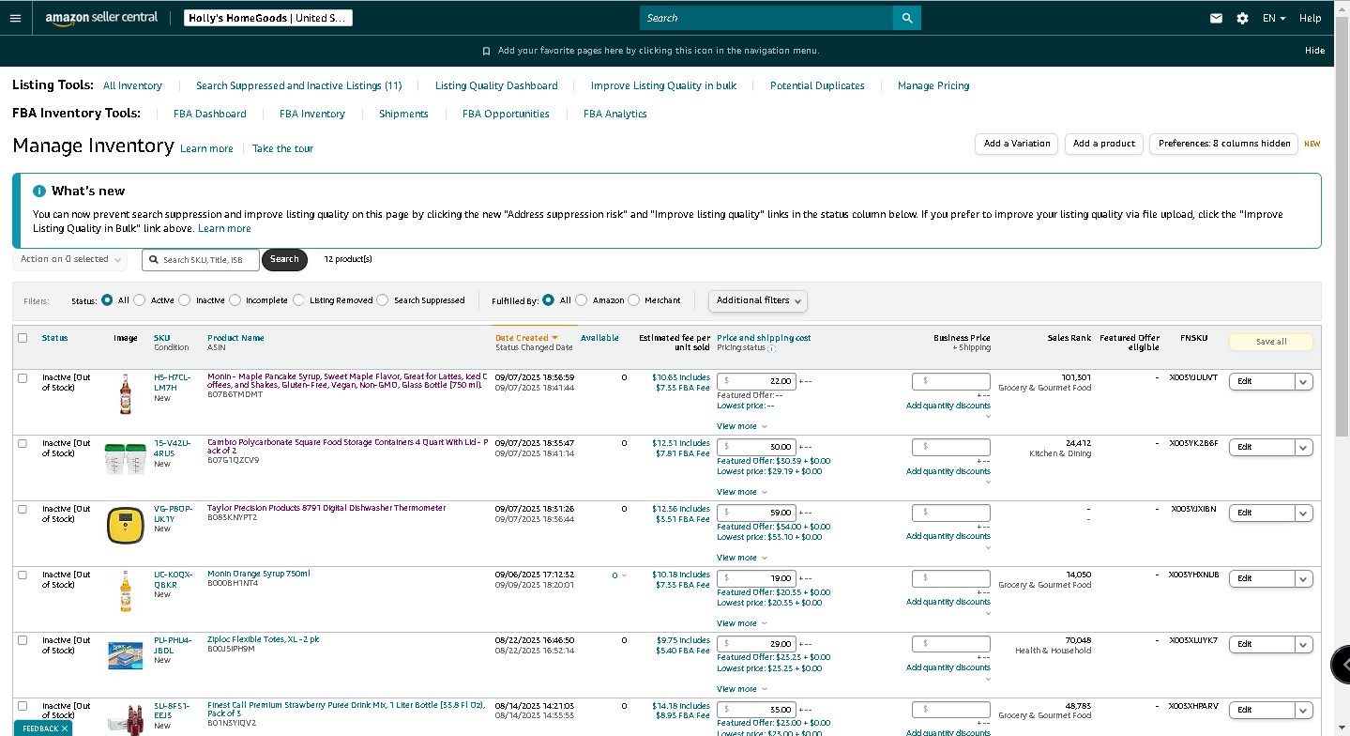Select the Inactive status filter radio

(185, 300)
